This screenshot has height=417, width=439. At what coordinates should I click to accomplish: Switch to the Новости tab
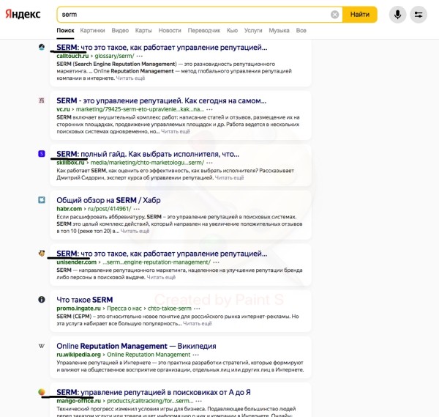[x=170, y=31]
